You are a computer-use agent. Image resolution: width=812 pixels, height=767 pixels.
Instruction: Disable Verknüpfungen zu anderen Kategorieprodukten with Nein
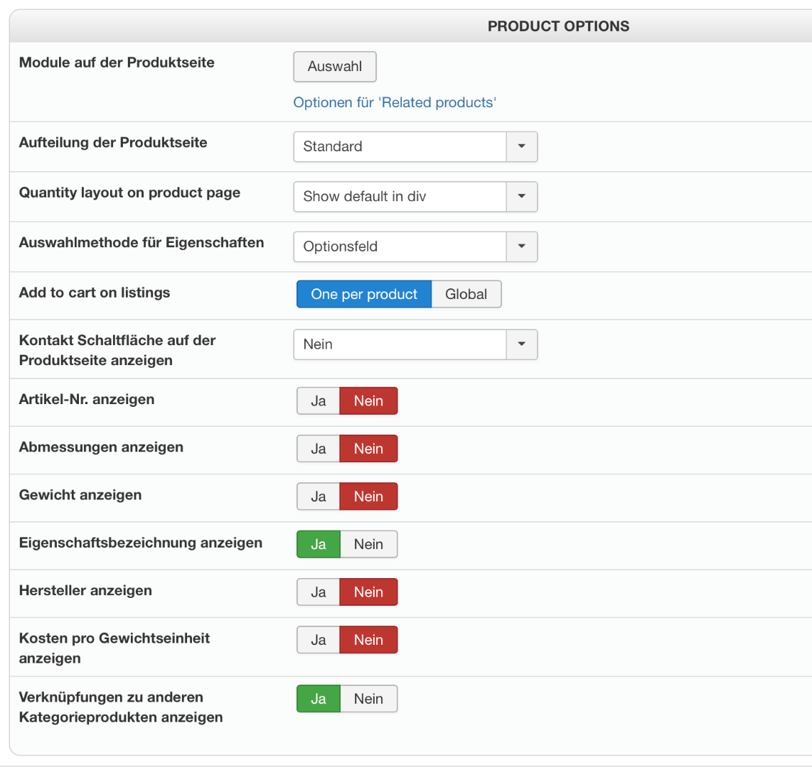(368, 699)
